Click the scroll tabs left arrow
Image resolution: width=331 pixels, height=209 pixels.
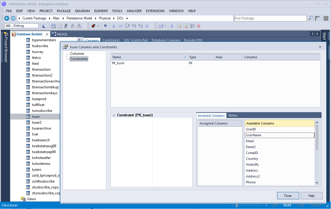coord(312,34)
